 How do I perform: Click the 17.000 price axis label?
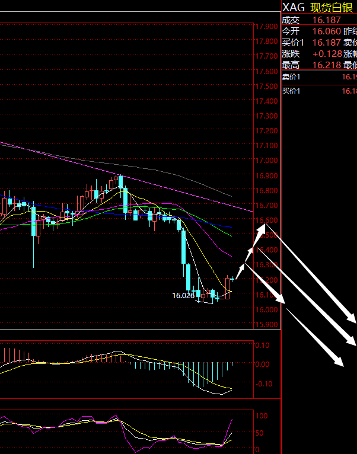pos(266,161)
